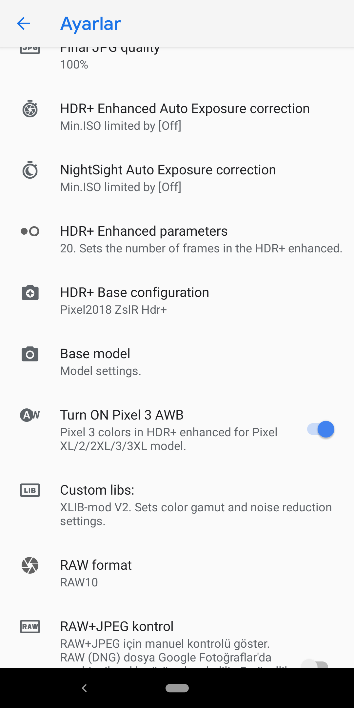Tap the aperture icon for RAW format
Viewport: 354px width, 708px height.
pos(30,565)
